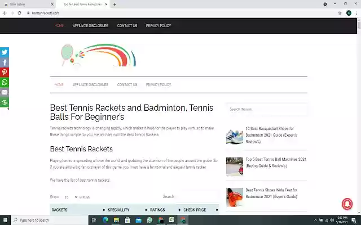Sort table by RACKETS column
The width and height of the screenshot is (361, 225).
(78, 210)
